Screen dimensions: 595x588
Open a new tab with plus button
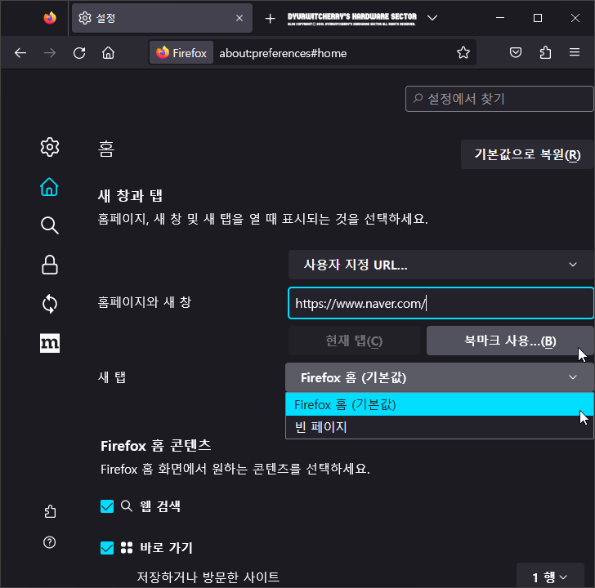click(270, 18)
